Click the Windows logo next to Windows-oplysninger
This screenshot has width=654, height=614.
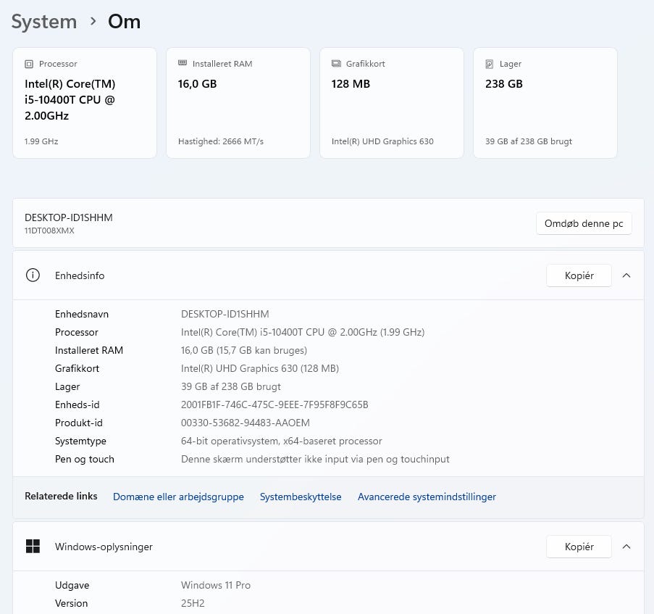[33, 546]
